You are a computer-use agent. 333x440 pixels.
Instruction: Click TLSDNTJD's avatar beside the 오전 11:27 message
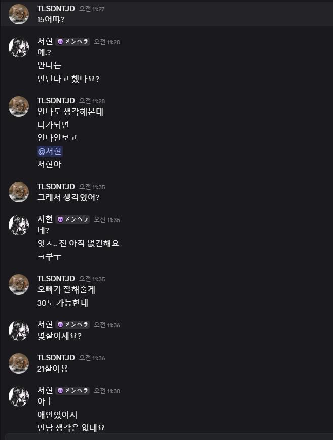pyautogui.click(x=19, y=14)
